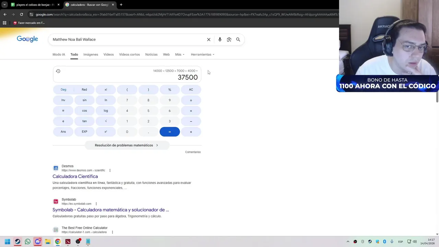Open Windows Start menu
Image resolution: width=439 pixels, height=247 pixels.
(x=7, y=242)
